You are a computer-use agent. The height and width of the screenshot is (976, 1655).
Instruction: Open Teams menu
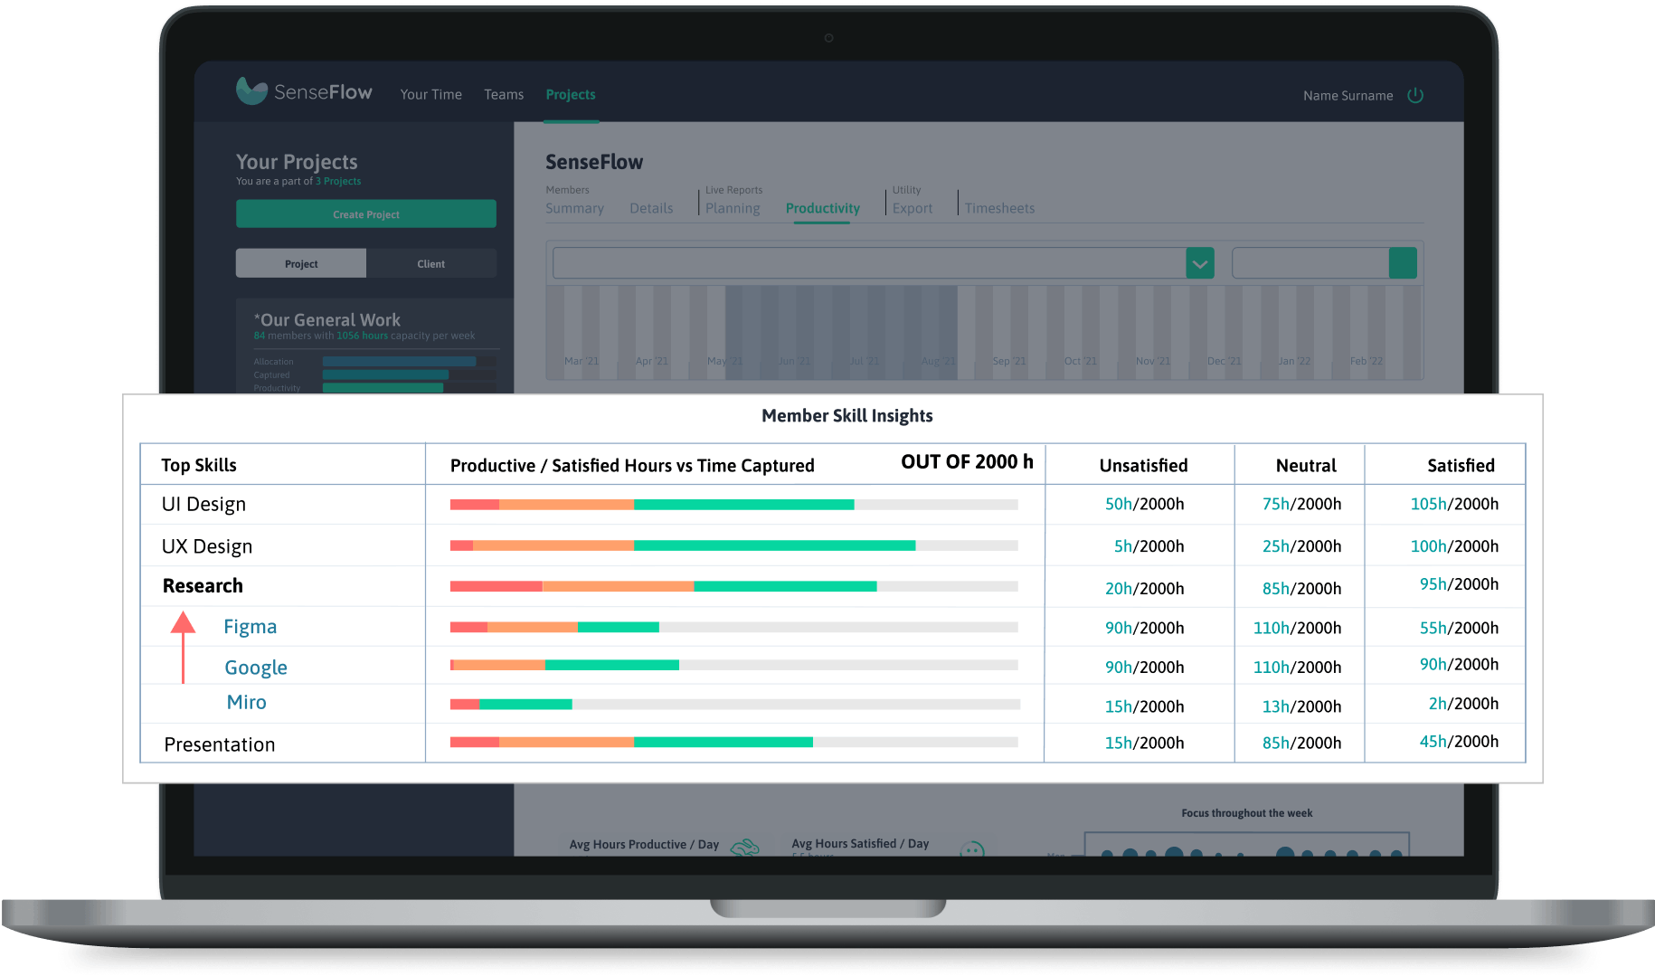point(504,94)
